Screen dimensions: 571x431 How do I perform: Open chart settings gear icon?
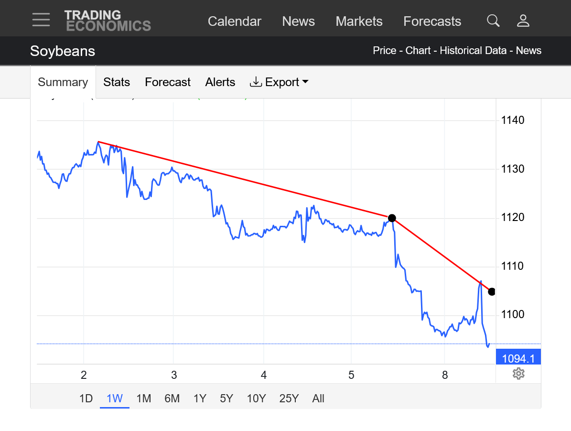point(518,374)
